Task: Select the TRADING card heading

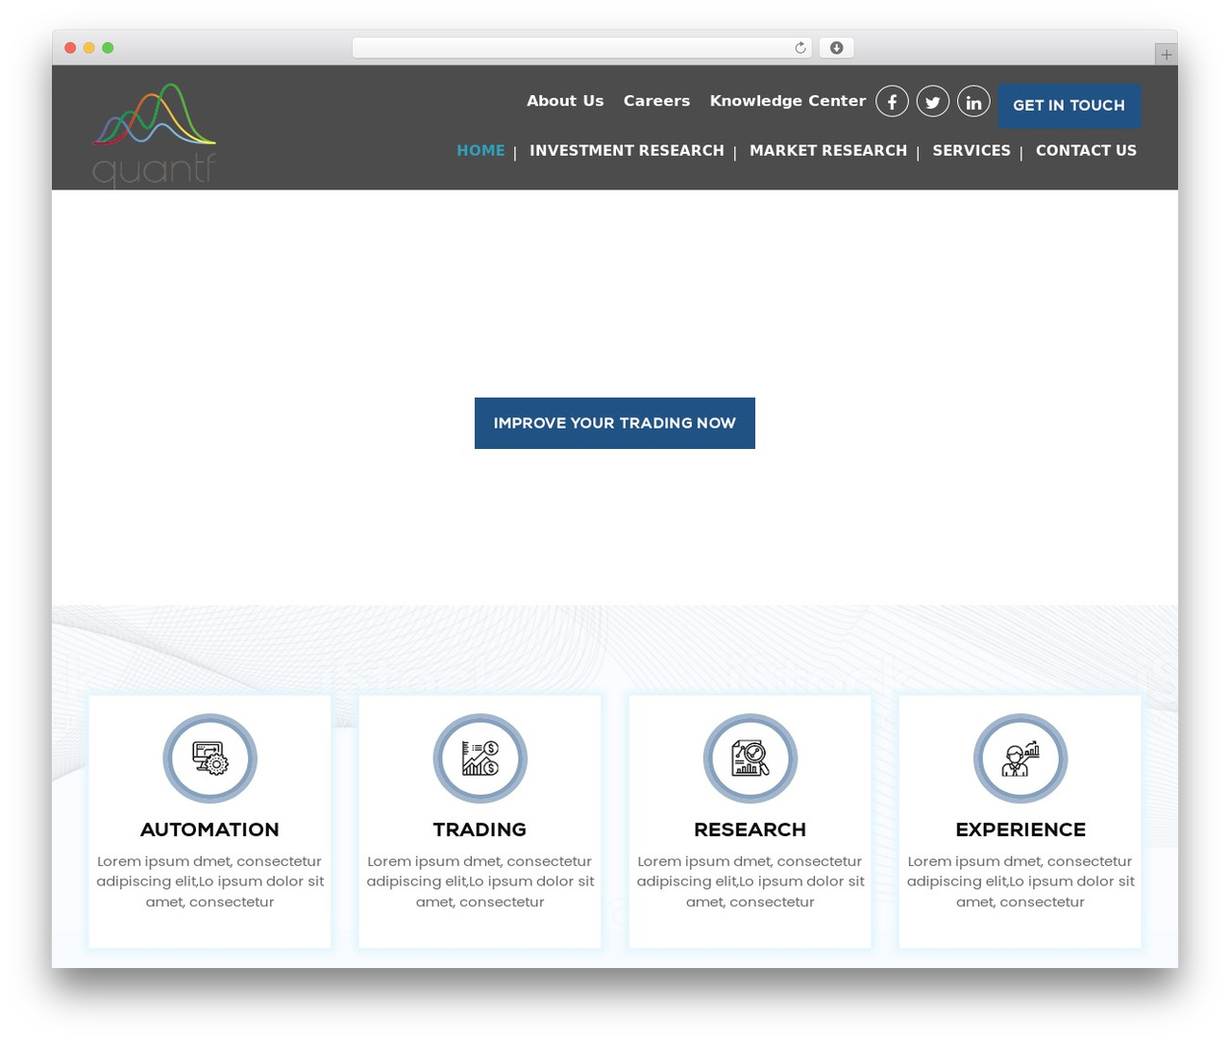Action: (x=480, y=830)
